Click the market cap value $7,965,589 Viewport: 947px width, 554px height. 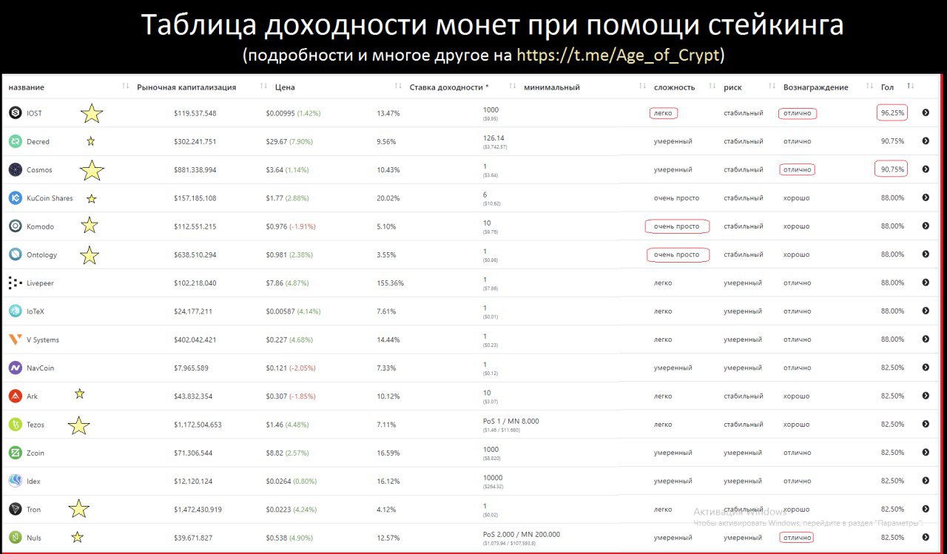(x=191, y=368)
